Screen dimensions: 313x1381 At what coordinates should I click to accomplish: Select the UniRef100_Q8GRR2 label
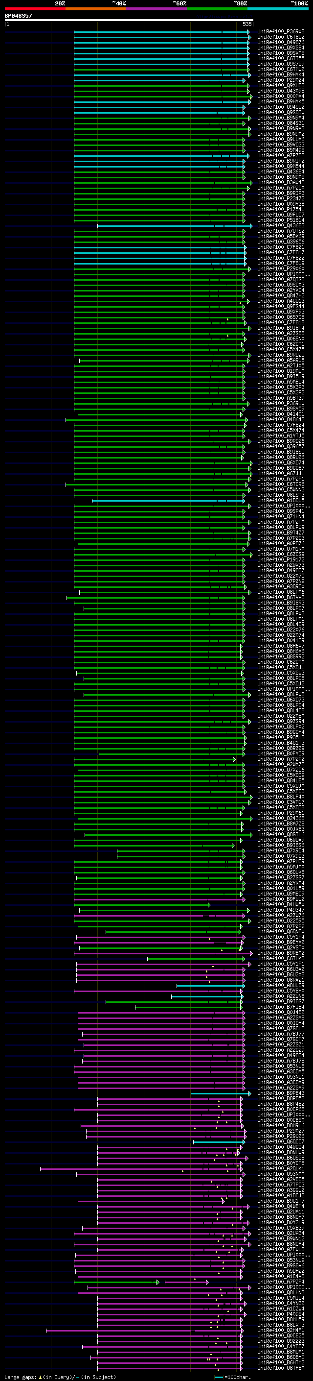[281, 657]
